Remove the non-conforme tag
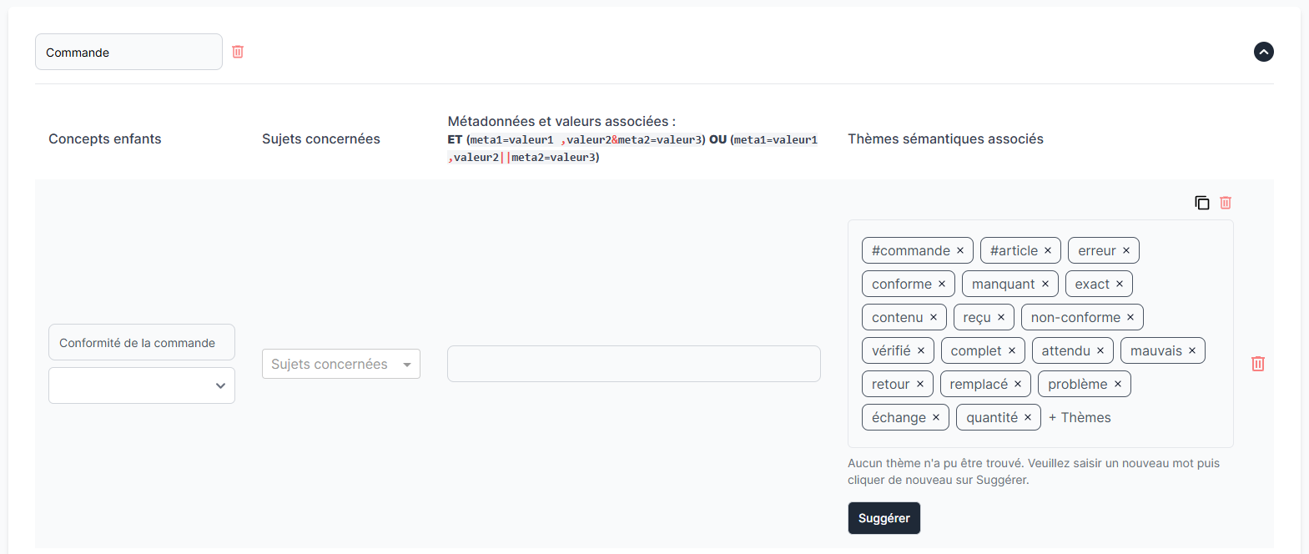This screenshot has width=1309, height=554. [1130, 317]
